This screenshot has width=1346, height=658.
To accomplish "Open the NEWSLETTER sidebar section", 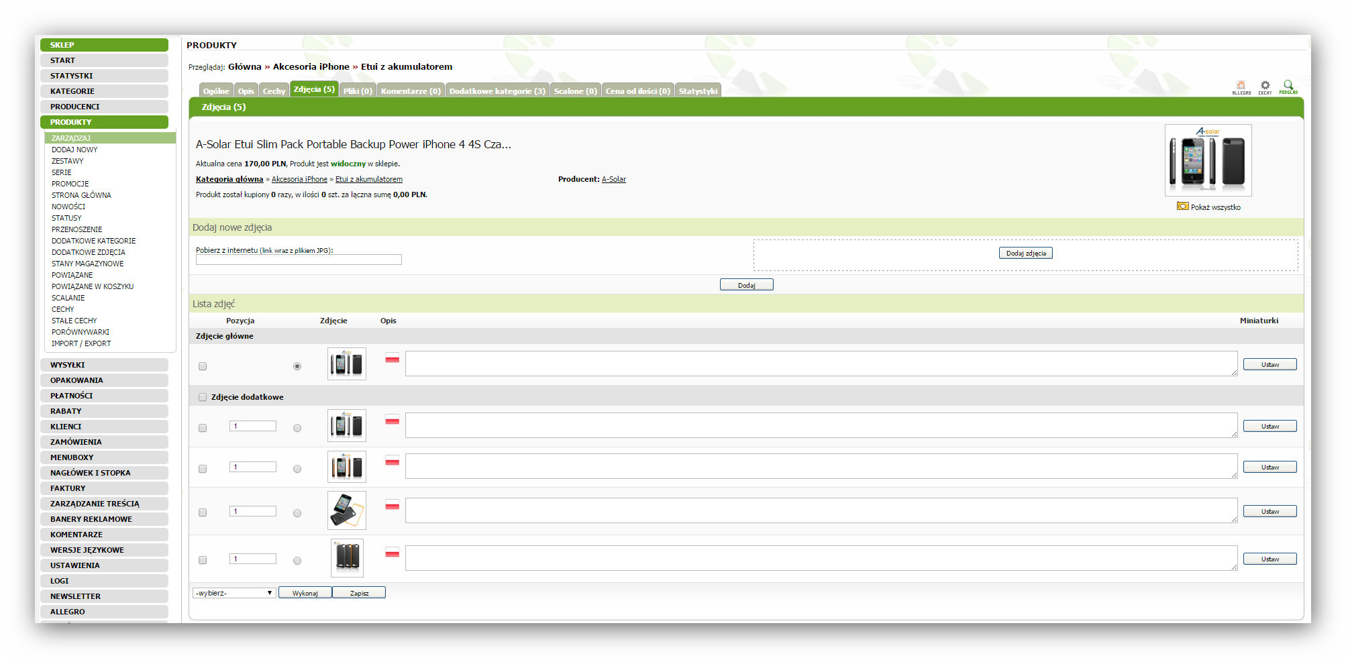I will coord(104,596).
